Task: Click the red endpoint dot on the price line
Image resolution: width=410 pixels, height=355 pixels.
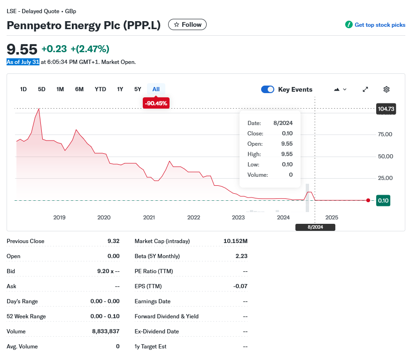Action: (368, 200)
